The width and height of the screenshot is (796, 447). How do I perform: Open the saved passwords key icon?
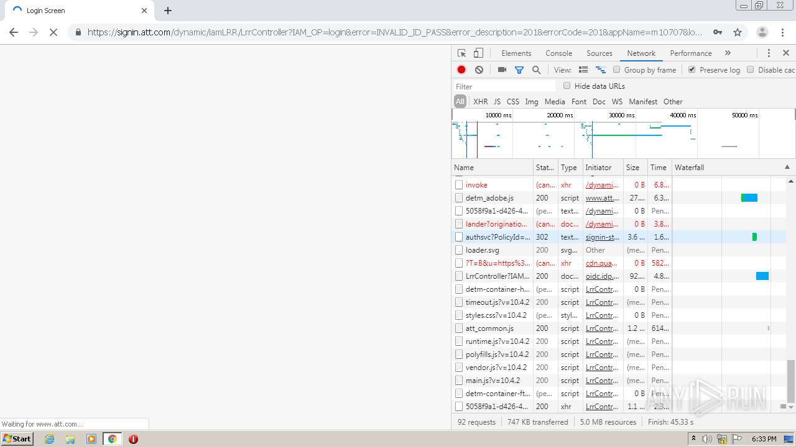pyautogui.click(x=718, y=32)
